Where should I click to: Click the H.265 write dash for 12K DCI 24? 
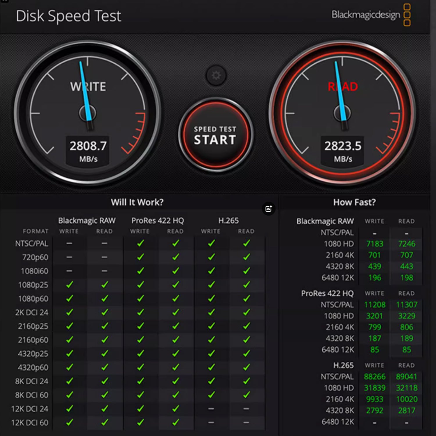click(x=211, y=409)
